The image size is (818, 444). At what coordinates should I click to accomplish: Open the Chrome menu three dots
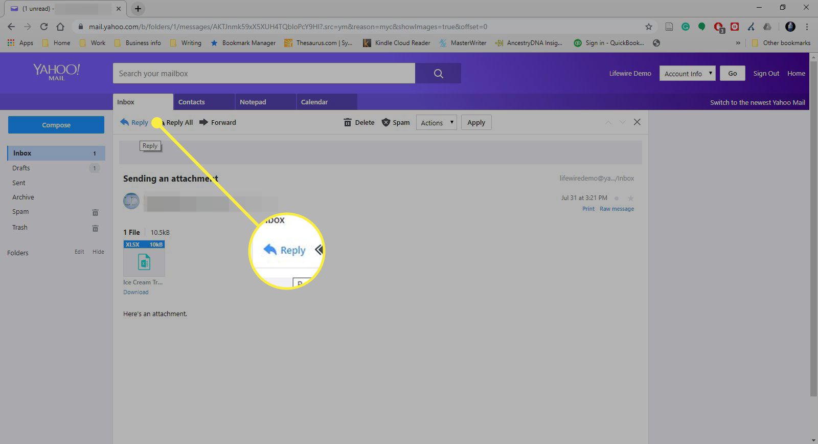click(807, 27)
